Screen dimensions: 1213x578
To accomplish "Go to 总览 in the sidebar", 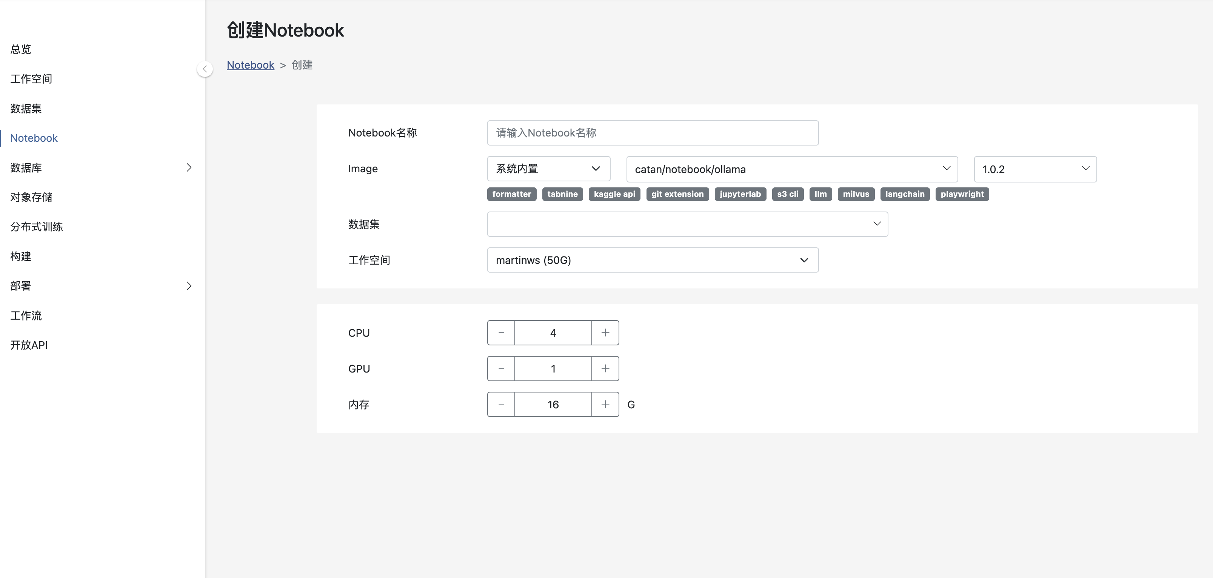I will point(21,49).
